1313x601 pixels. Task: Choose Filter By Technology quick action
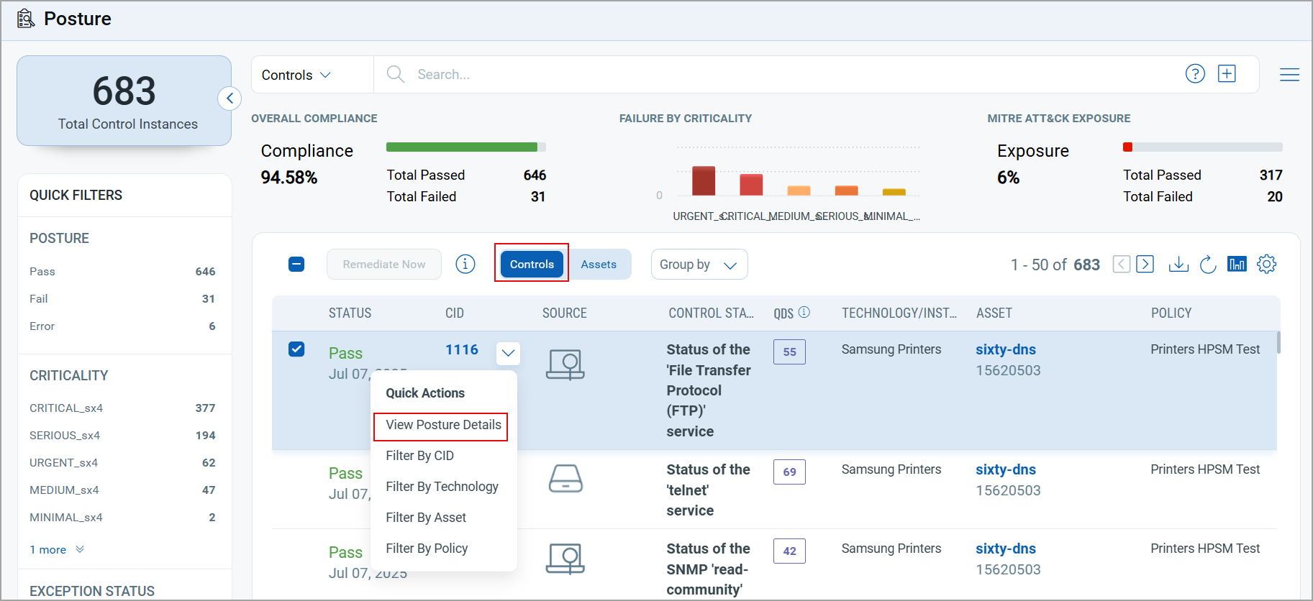[442, 487]
